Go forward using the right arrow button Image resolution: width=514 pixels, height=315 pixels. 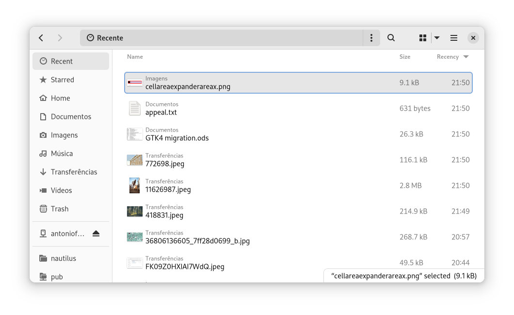(x=60, y=38)
